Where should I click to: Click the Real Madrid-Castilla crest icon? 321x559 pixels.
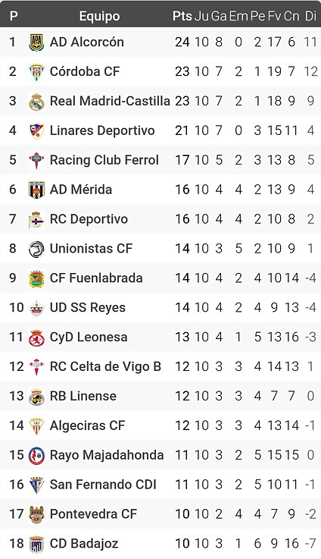coord(36,102)
